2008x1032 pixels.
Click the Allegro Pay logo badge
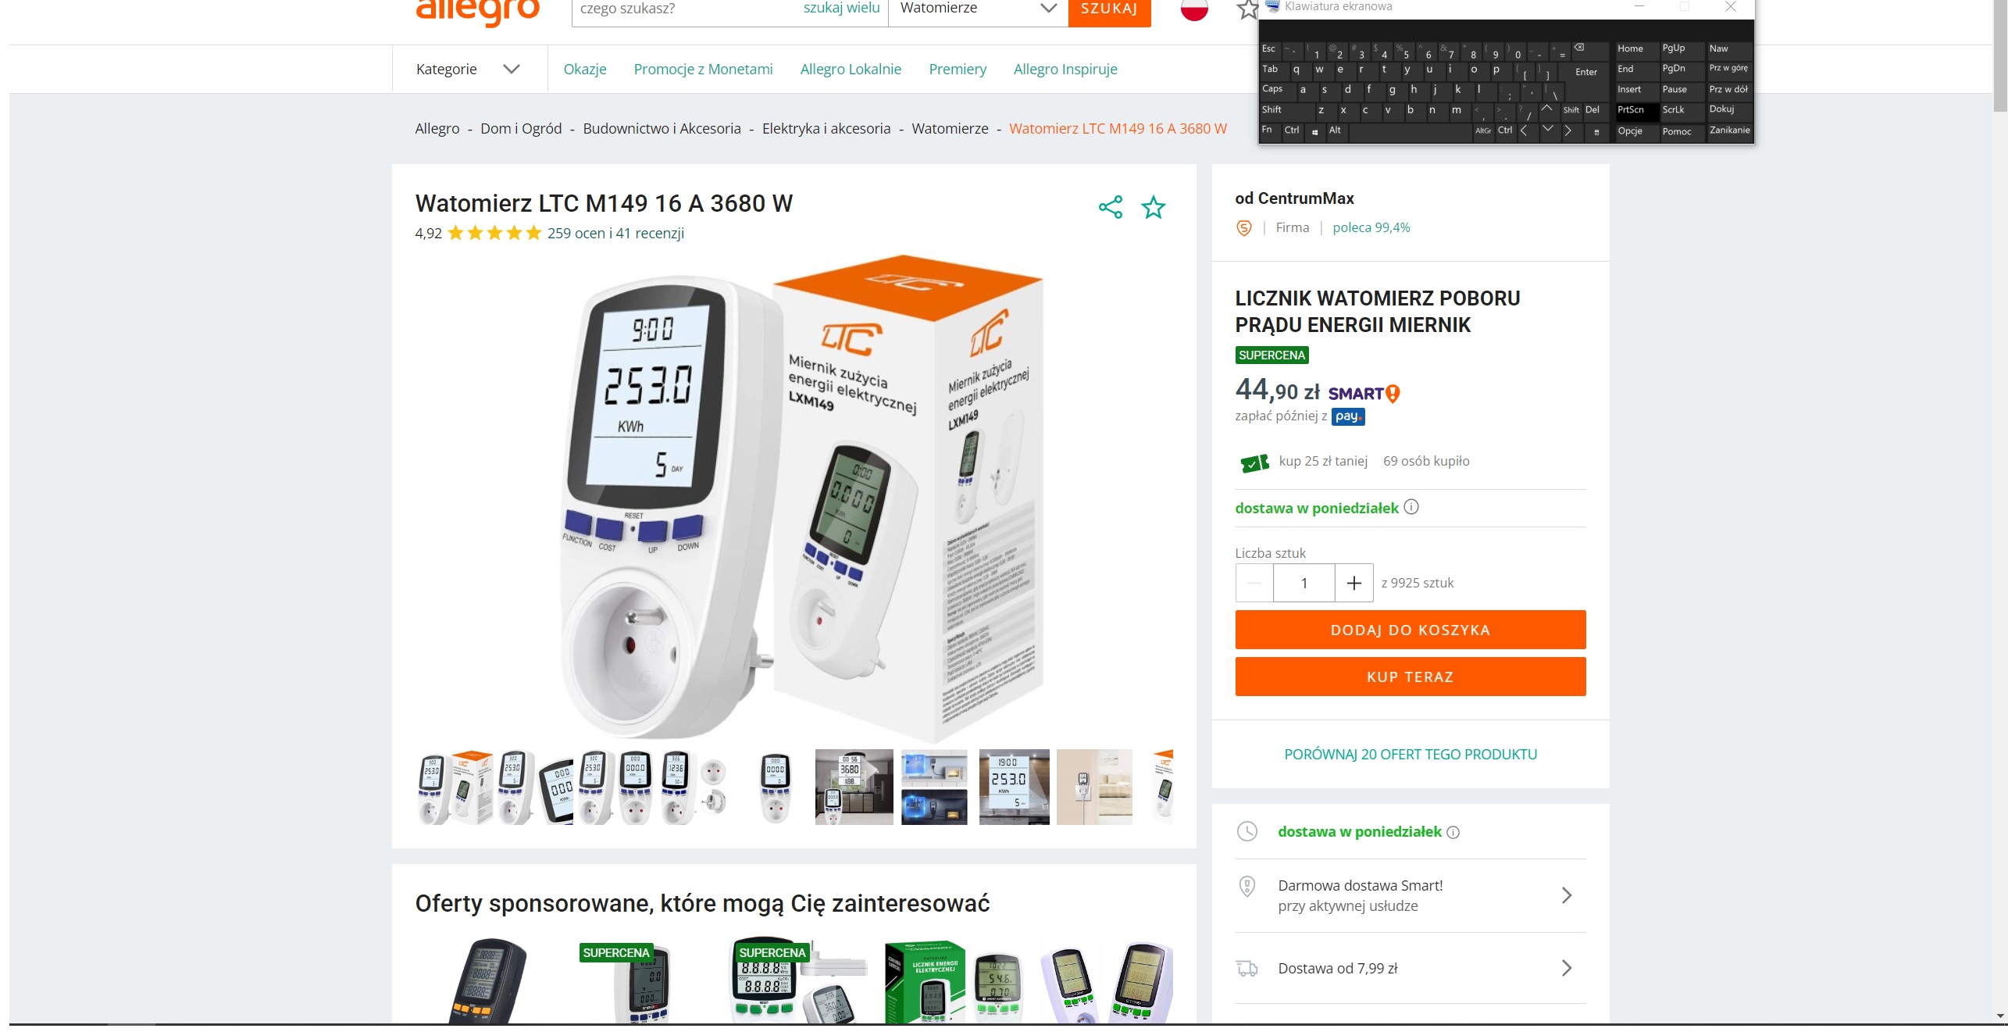[x=1348, y=416]
